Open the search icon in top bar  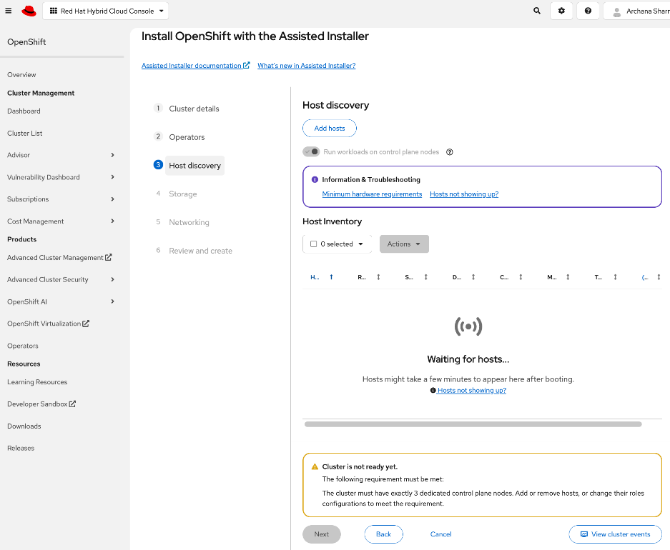click(536, 11)
